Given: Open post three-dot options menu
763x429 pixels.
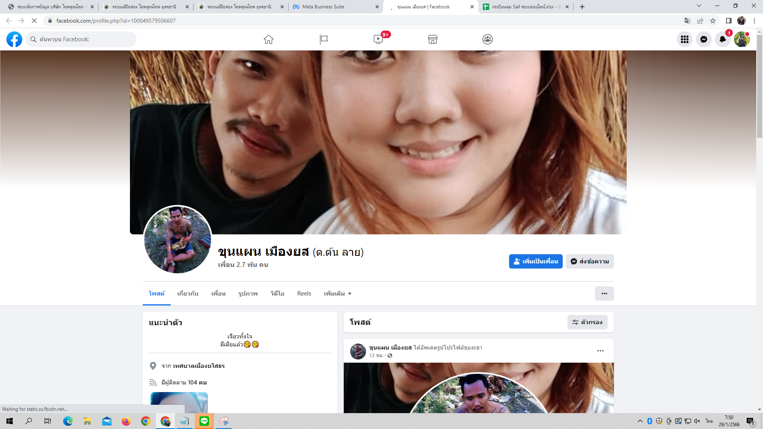Looking at the screenshot, I should [600, 351].
